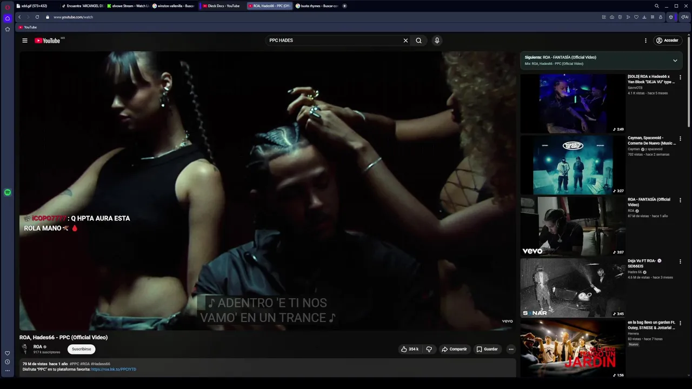The image size is (692, 389).
Task: Open more actions menu below the video
Action: tap(511, 349)
